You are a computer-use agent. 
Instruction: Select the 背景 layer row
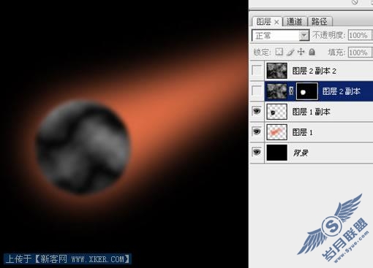(x=311, y=153)
